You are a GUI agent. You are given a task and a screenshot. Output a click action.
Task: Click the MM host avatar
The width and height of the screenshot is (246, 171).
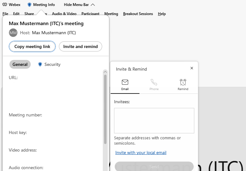coord(13,33)
